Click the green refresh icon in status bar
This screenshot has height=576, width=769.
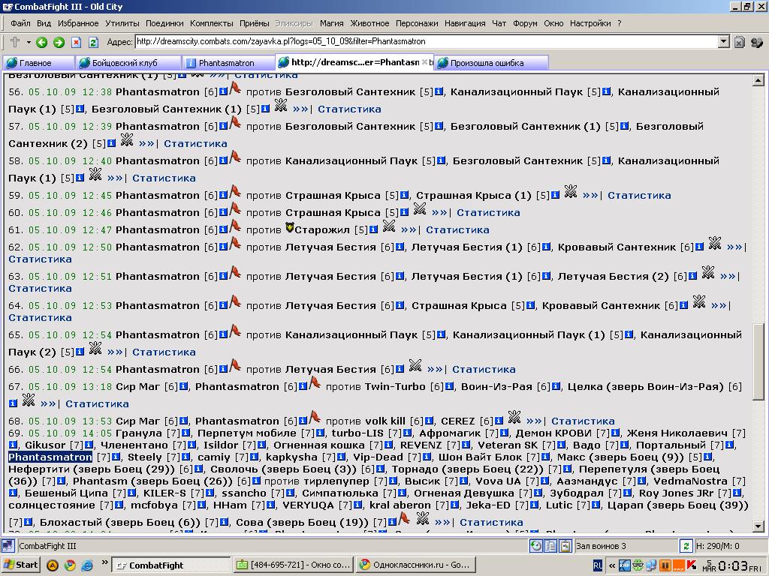[x=686, y=546]
